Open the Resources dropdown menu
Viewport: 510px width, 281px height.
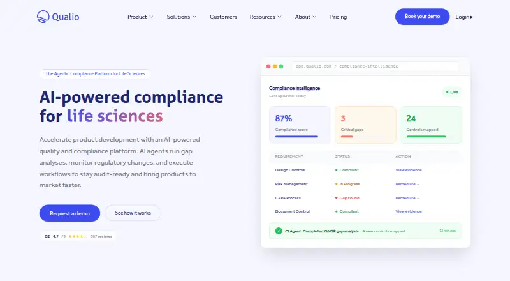click(265, 17)
